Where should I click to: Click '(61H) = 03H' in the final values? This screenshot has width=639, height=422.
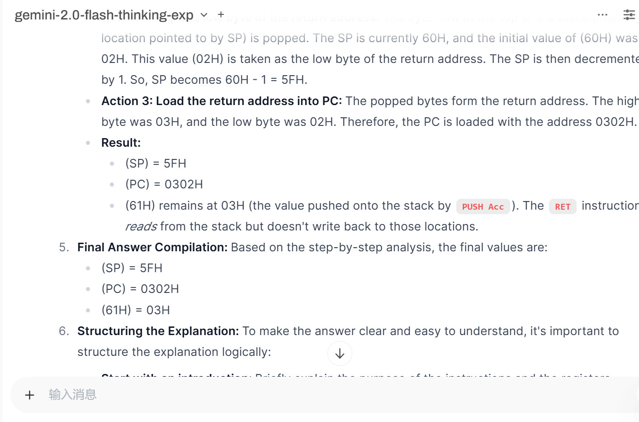pos(136,310)
